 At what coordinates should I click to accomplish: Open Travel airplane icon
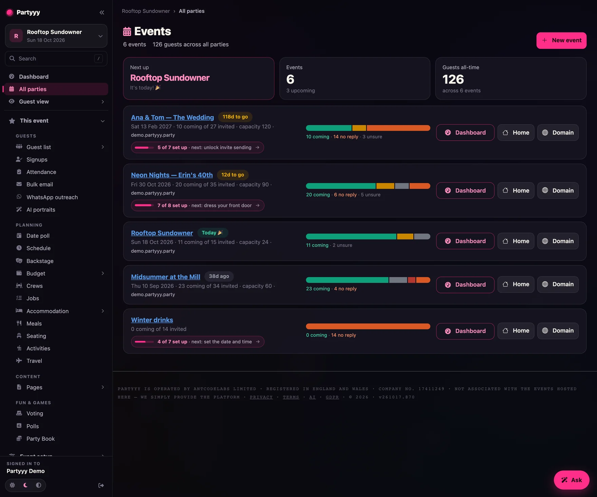point(19,360)
